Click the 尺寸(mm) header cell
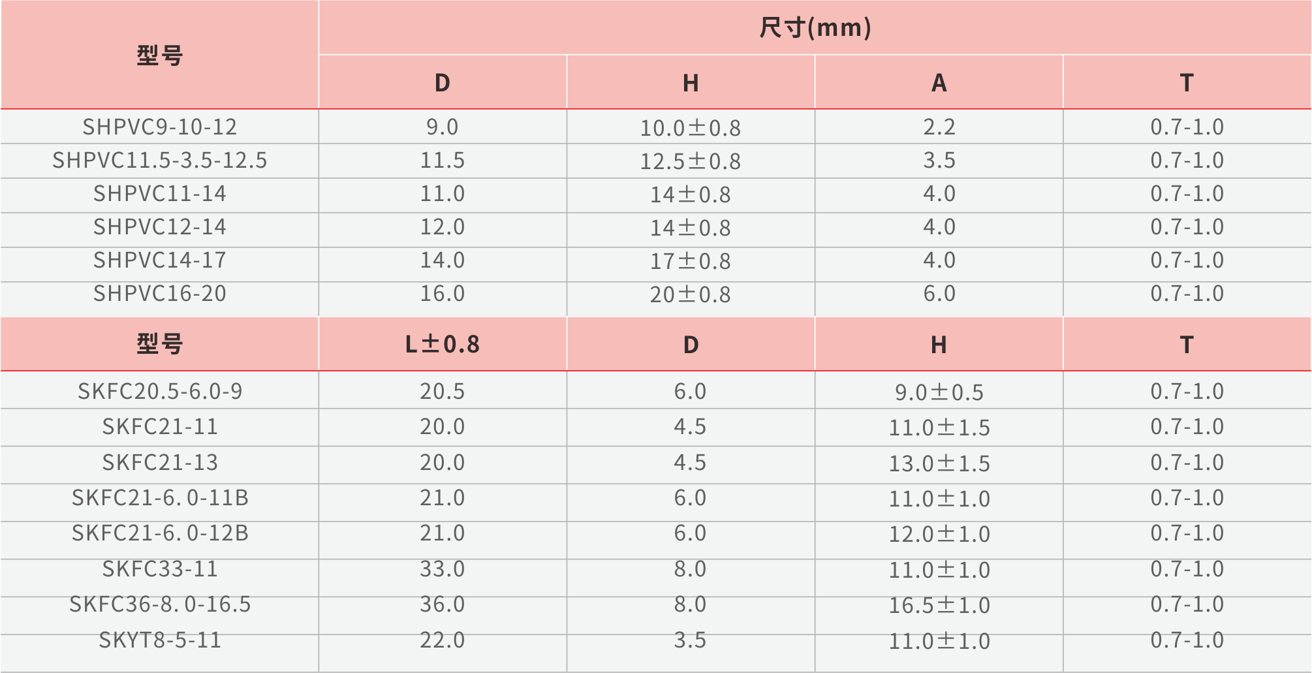The image size is (1312, 673). (815, 27)
